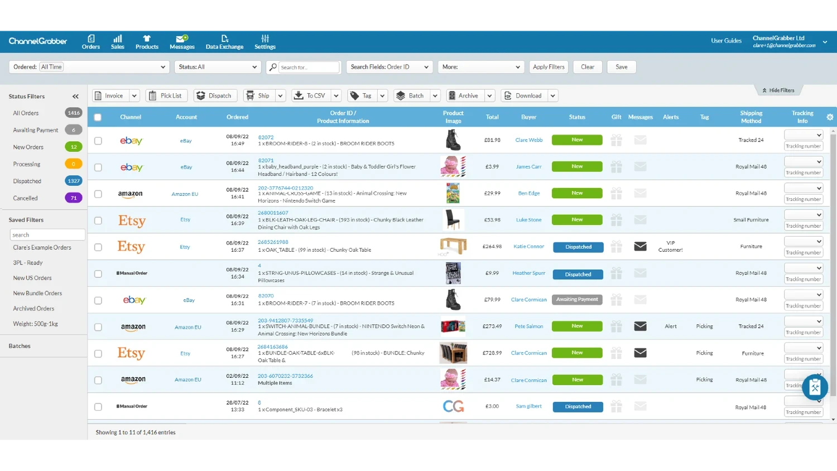The width and height of the screenshot is (837, 471).
Task: Click gift icon for Clare Webb order
Action: point(616,140)
